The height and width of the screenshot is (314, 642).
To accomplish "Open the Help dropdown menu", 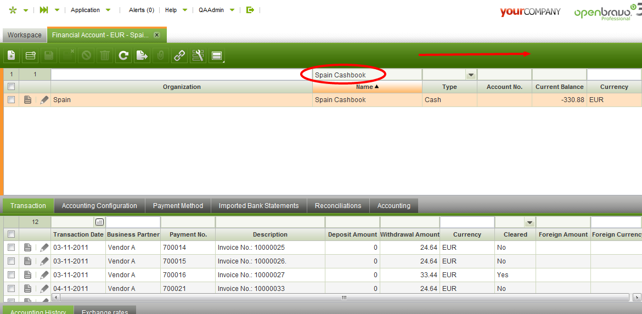I will 176,10.
